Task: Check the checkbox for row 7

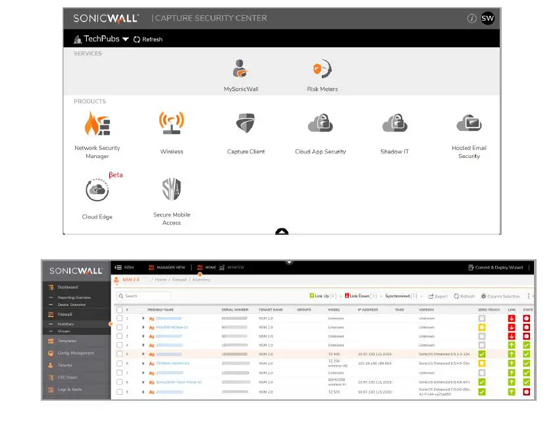Action: coord(119,373)
